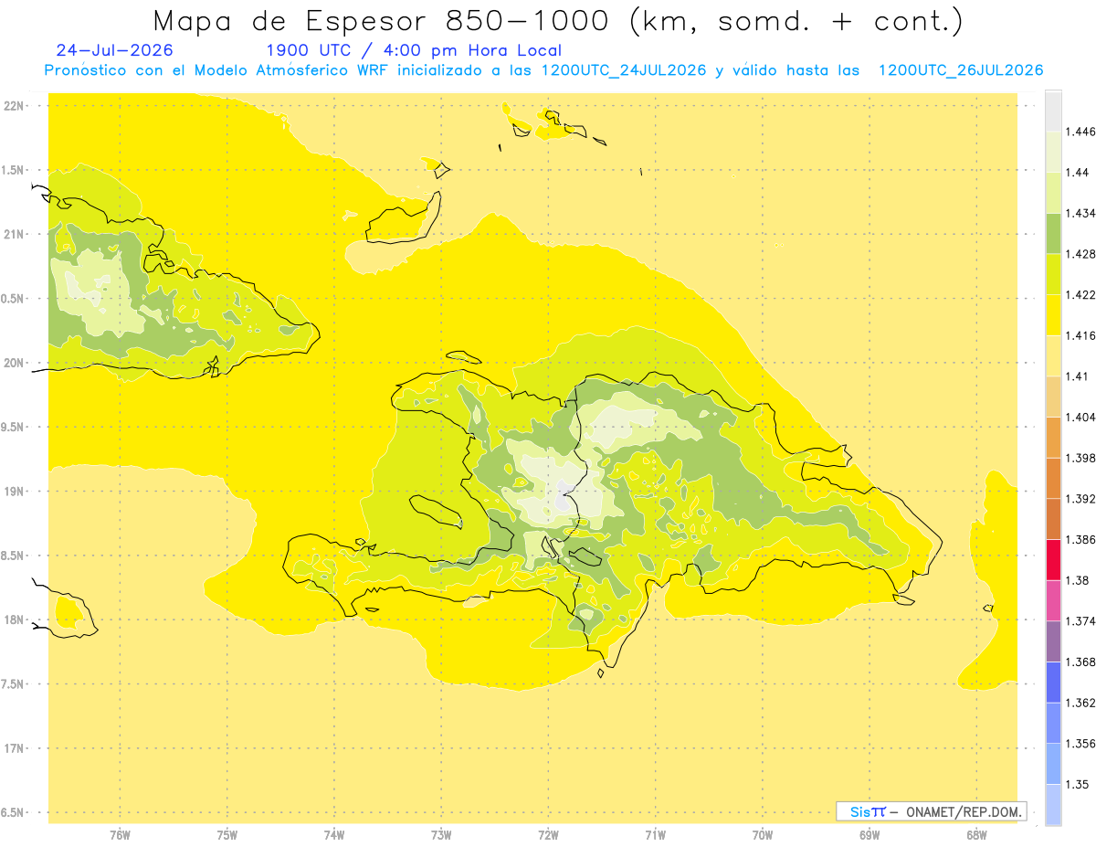
Task: Select the light blue legend swatch between 1.35 and 1.356
Action: tap(1053, 763)
